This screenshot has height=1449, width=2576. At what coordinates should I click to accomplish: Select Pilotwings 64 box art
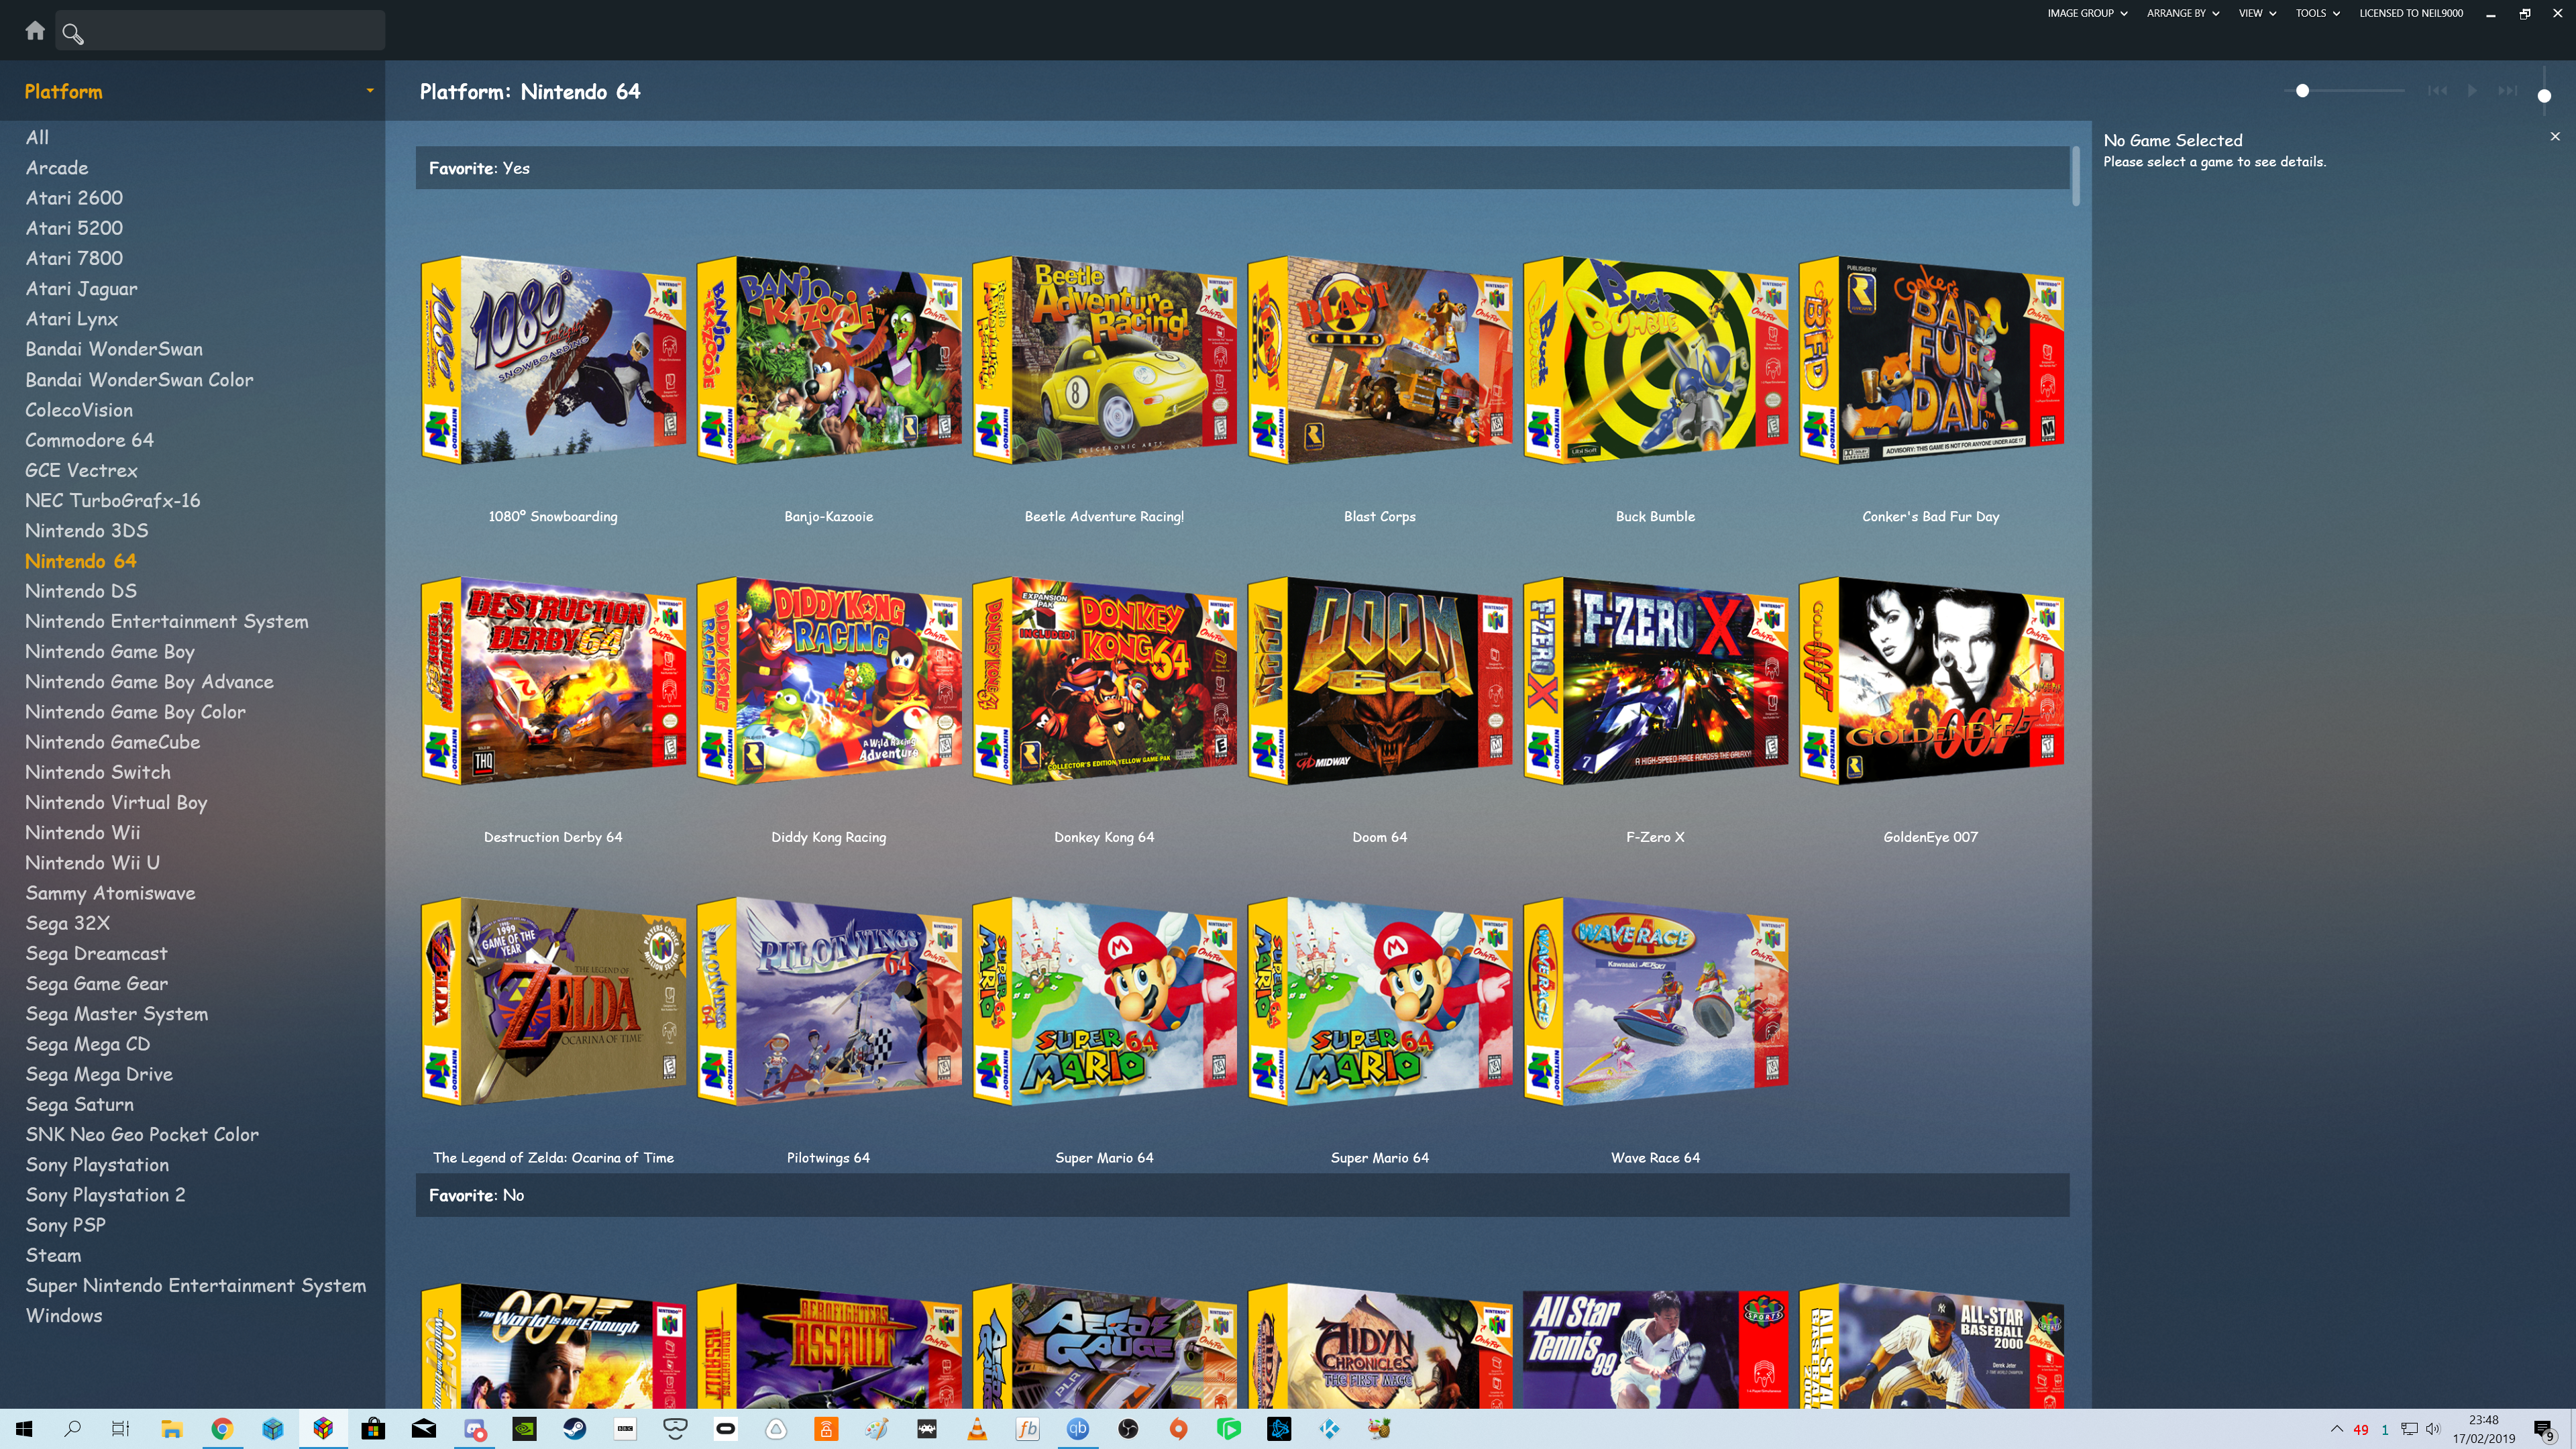pos(829,1001)
